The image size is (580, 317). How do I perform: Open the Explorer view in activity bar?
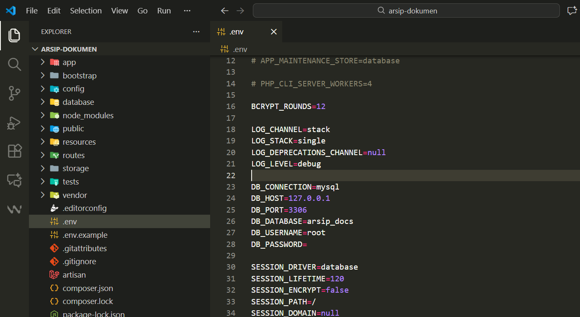point(14,35)
